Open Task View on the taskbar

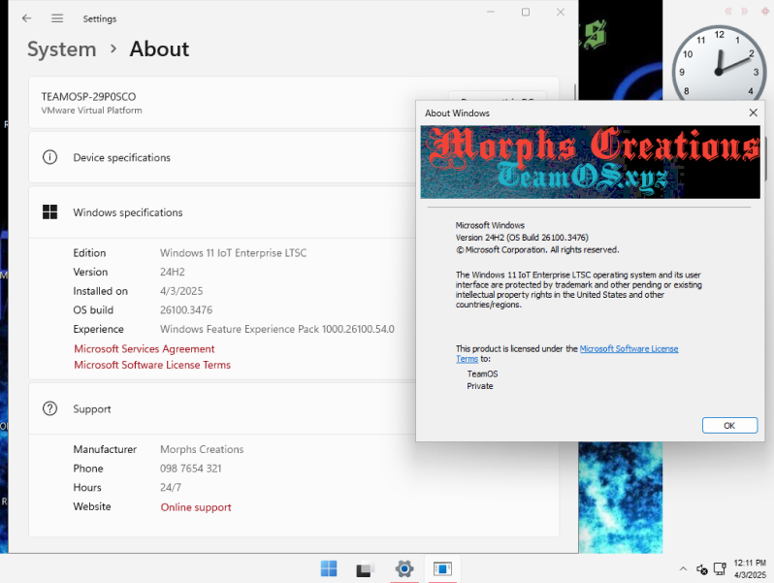coord(366,568)
